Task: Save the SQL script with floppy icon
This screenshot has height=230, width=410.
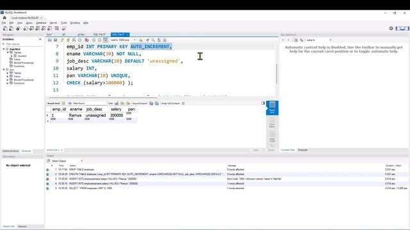Action: click(56, 40)
